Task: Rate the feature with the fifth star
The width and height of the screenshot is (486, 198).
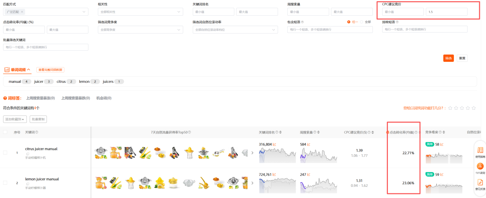Action: 474,108
